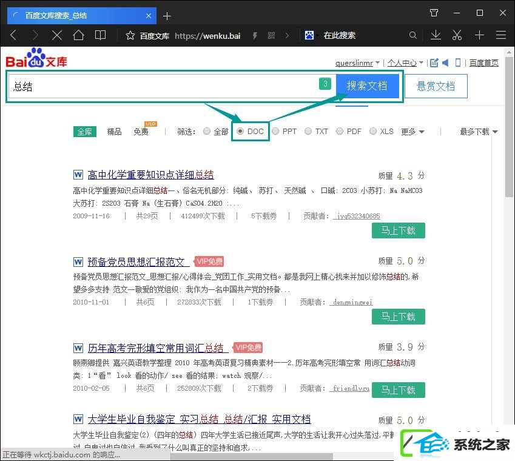Click the lightning speed mode icon
This screenshot has height=461, width=515.
tap(255, 35)
